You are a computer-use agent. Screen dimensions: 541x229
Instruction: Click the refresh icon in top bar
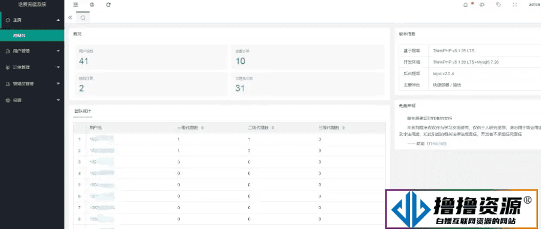108,4
